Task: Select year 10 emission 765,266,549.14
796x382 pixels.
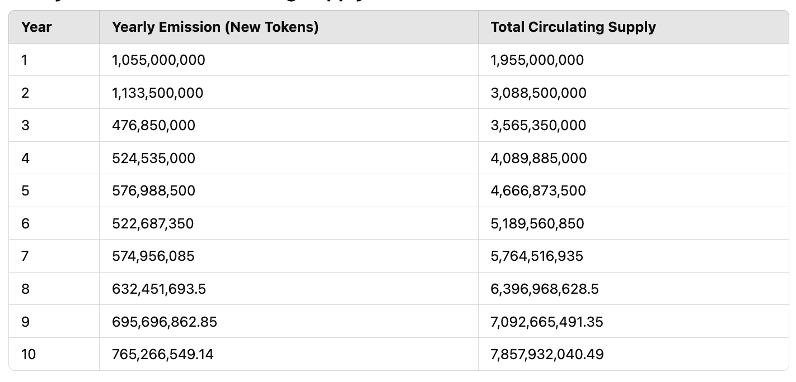Action: 163,354
